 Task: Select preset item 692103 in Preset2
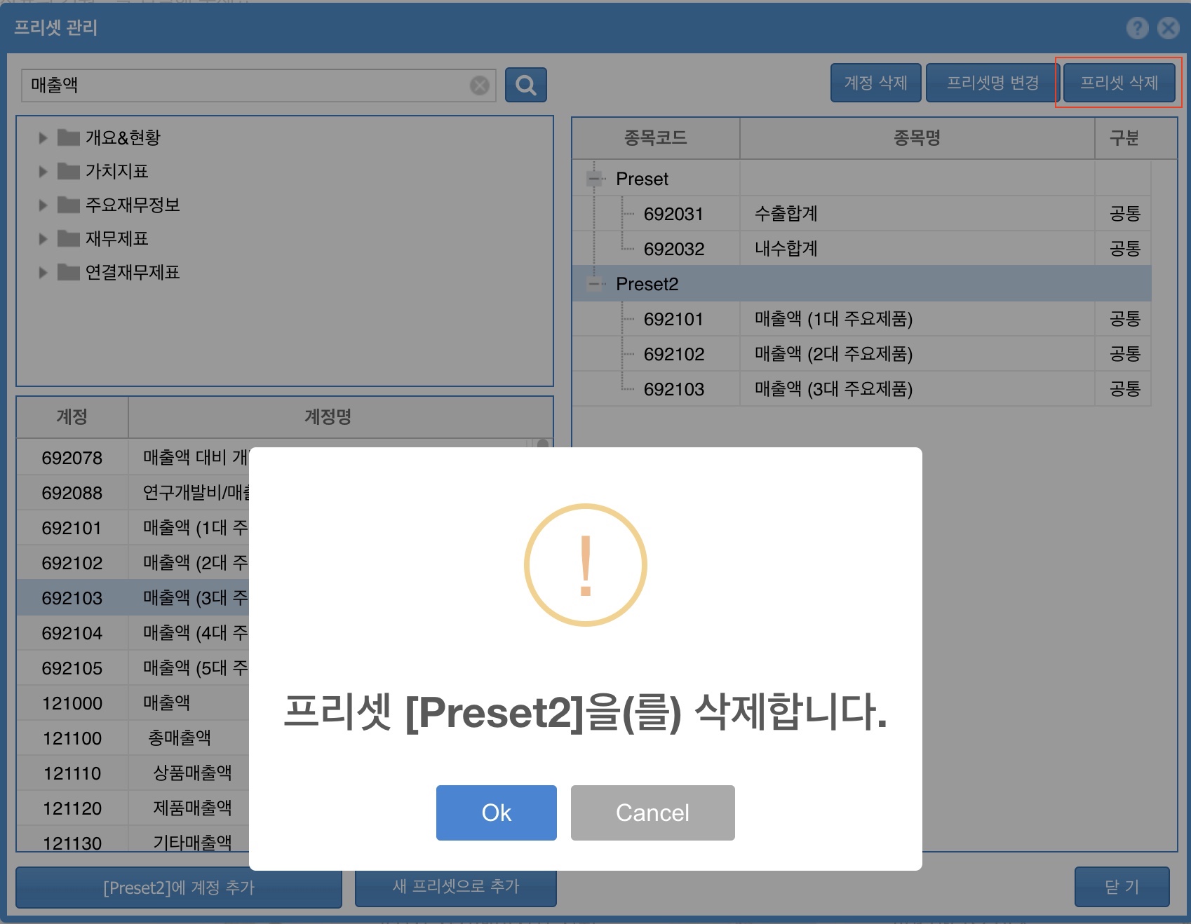[861, 389]
